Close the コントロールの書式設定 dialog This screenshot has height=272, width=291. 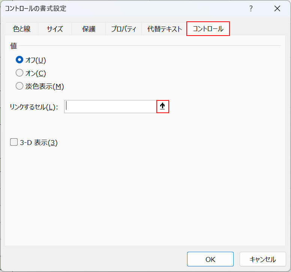277,9
